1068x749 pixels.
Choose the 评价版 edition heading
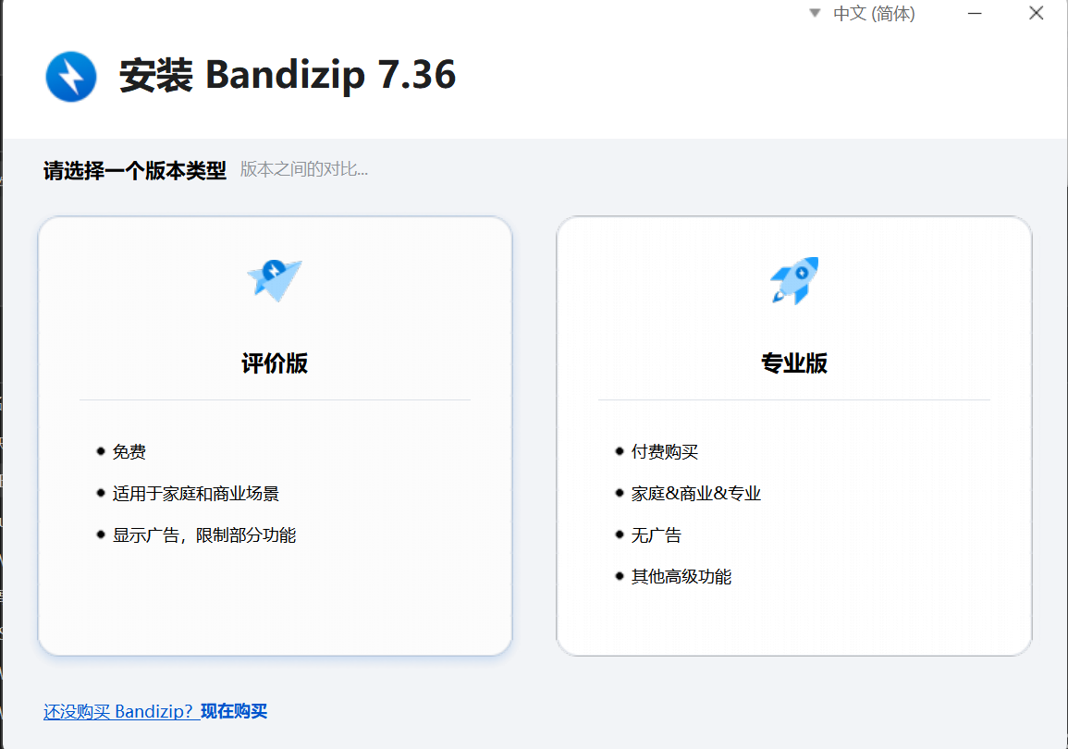[275, 363]
